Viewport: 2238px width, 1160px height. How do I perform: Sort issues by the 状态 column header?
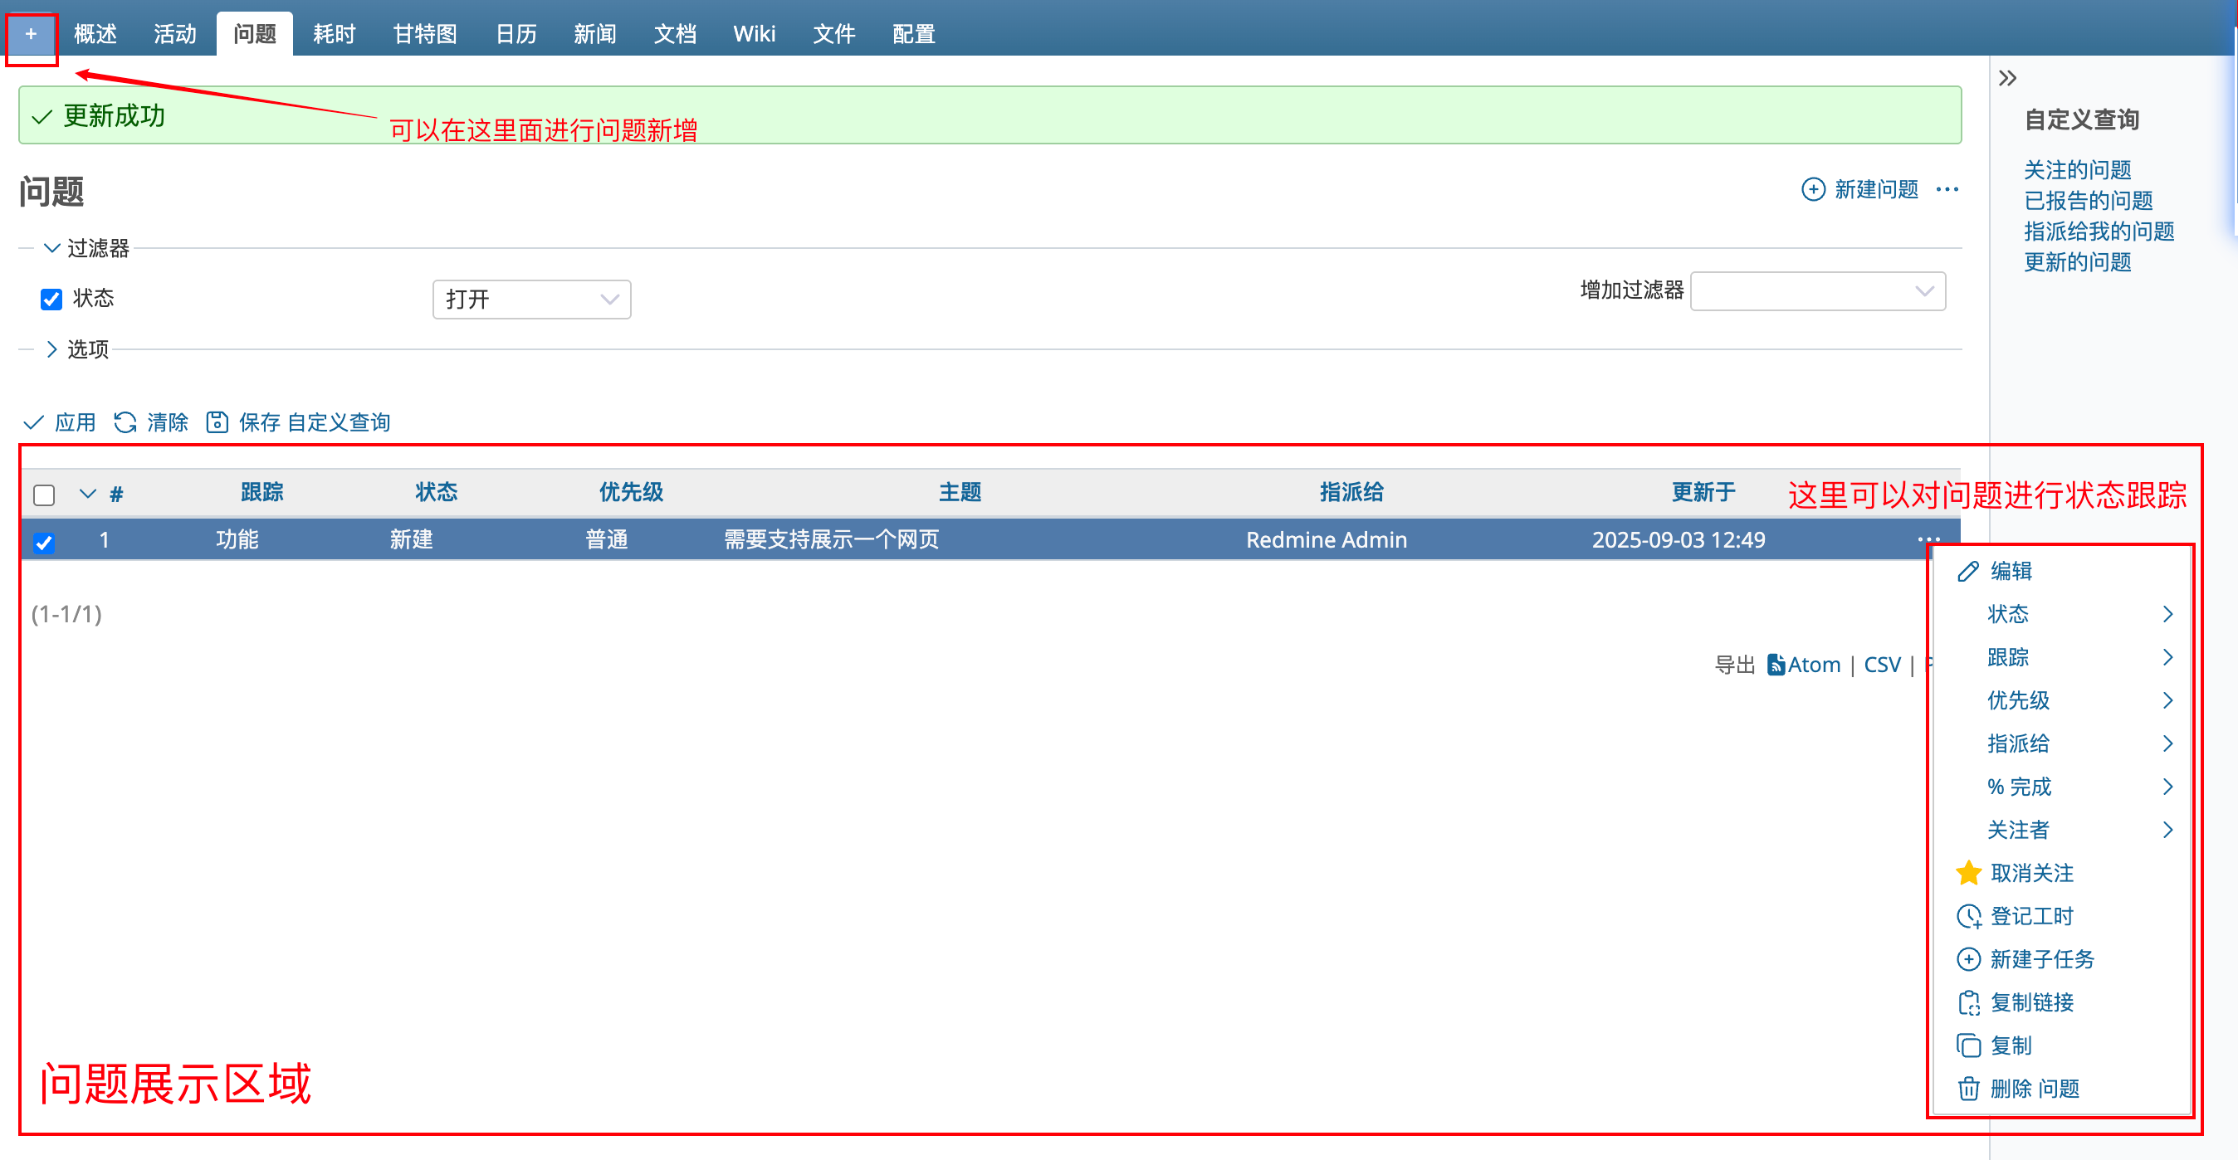[436, 492]
